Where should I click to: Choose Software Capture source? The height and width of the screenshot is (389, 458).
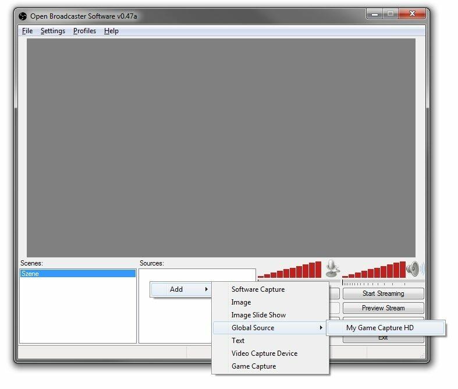(x=270, y=289)
